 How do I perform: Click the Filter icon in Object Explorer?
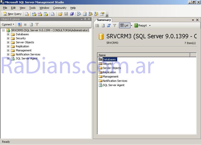click(37, 24)
